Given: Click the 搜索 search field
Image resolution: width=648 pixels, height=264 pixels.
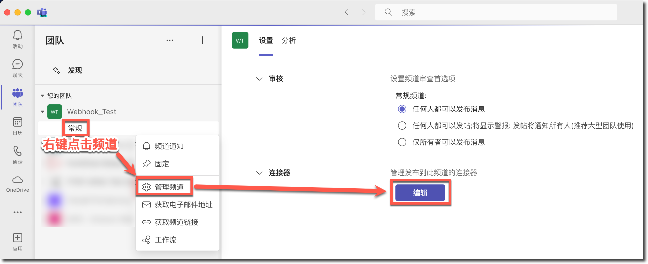Looking at the screenshot, I should pyautogui.click(x=496, y=12).
